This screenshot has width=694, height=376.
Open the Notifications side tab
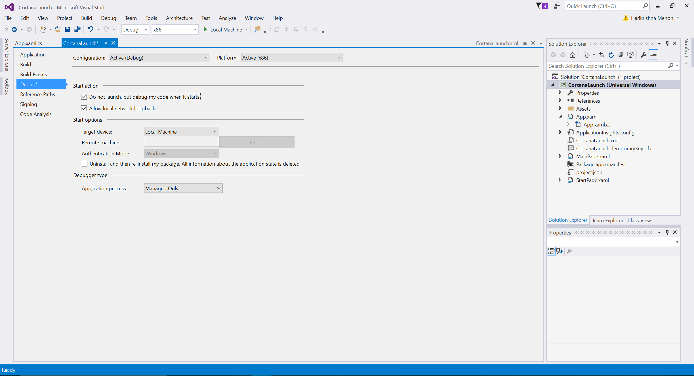tap(686, 52)
